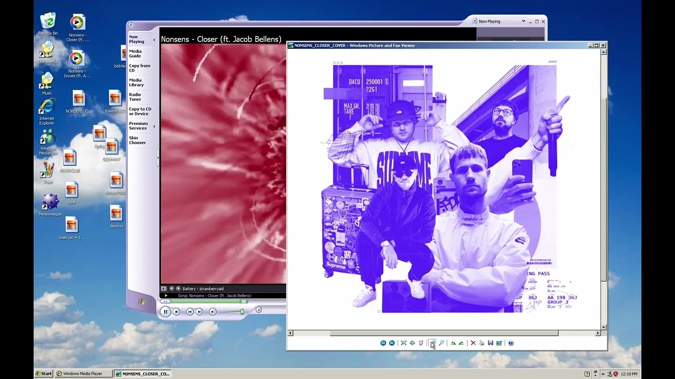
Task: Show image at Actual Size
Action: pos(412,343)
